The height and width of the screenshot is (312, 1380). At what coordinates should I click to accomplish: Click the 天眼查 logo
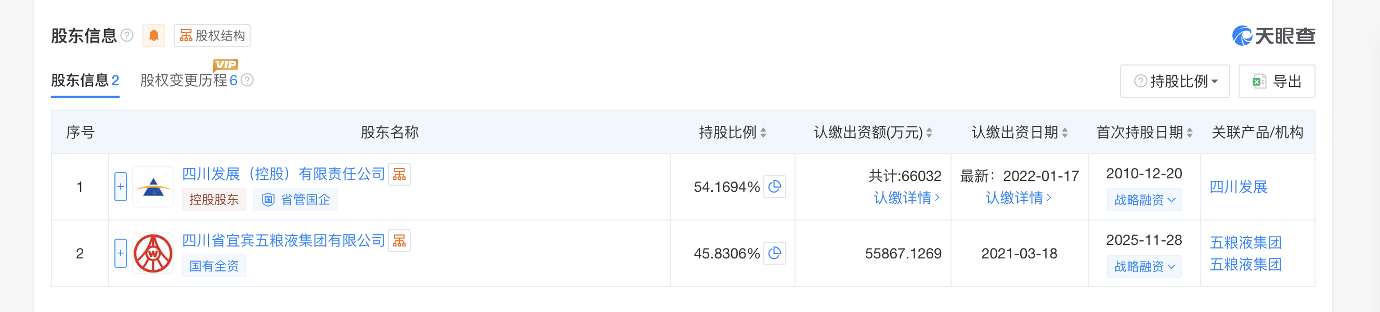tap(1273, 36)
